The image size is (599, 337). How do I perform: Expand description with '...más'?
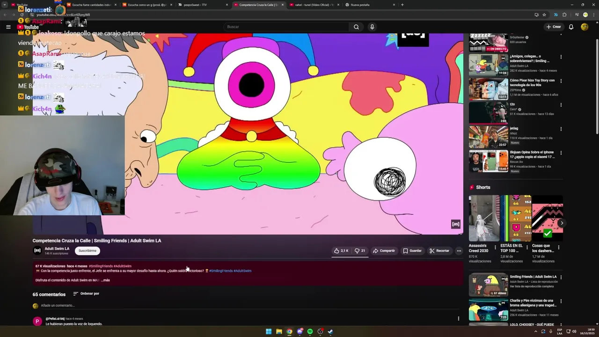click(105, 280)
